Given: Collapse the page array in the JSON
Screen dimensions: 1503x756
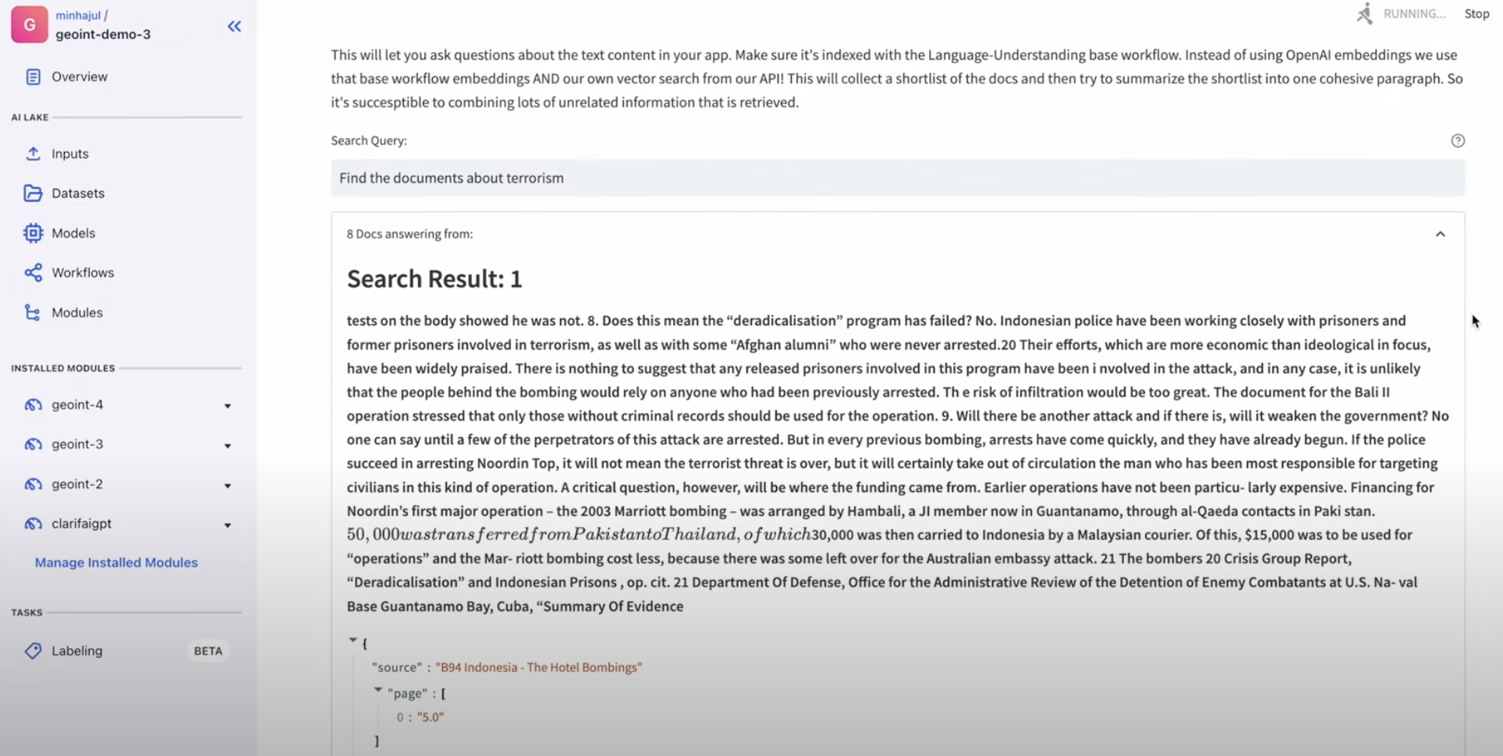Looking at the screenshot, I should point(378,690).
